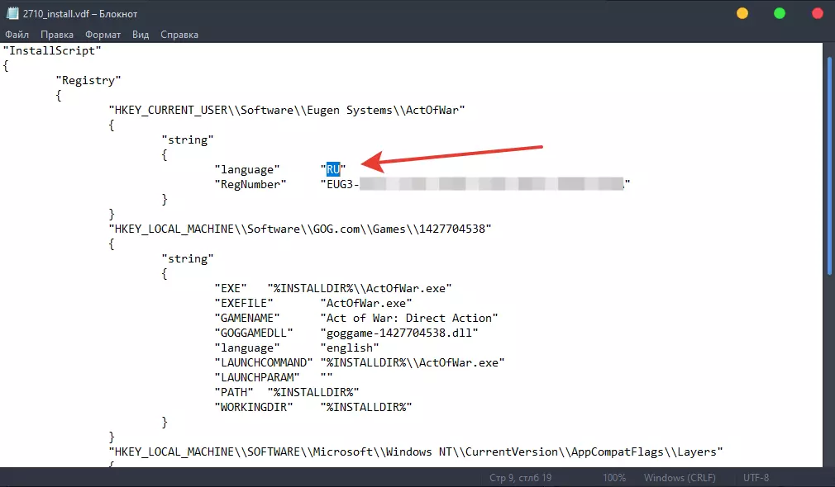
Task: Click the Notepad icon in title bar
Action: coord(12,13)
